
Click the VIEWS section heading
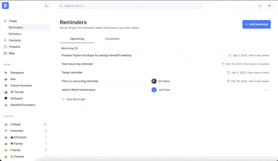(x=7, y=65)
